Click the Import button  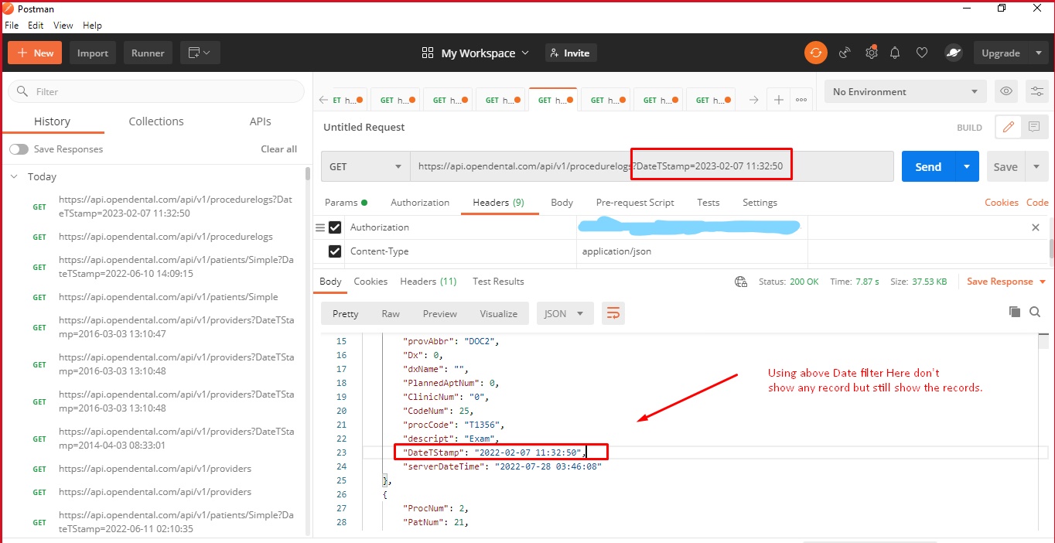(x=93, y=53)
